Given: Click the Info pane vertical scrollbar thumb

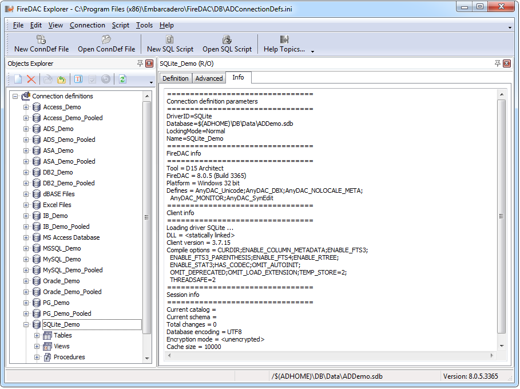Looking at the screenshot, I should pyautogui.click(x=502, y=216).
